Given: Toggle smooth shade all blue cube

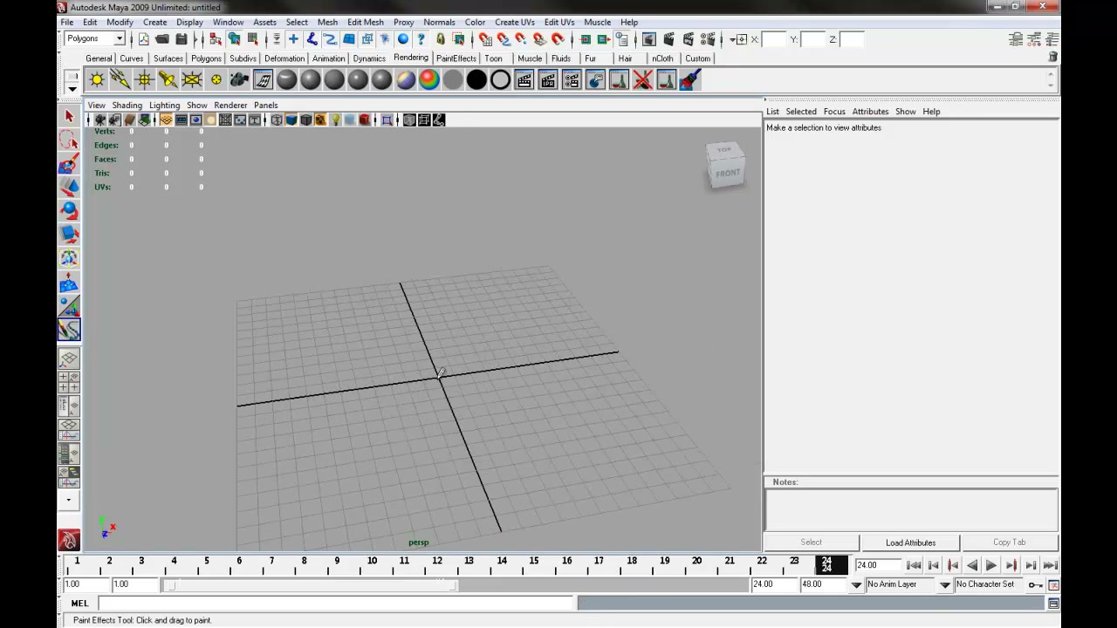Looking at the screenshot, I should click(x=291, y=119).
